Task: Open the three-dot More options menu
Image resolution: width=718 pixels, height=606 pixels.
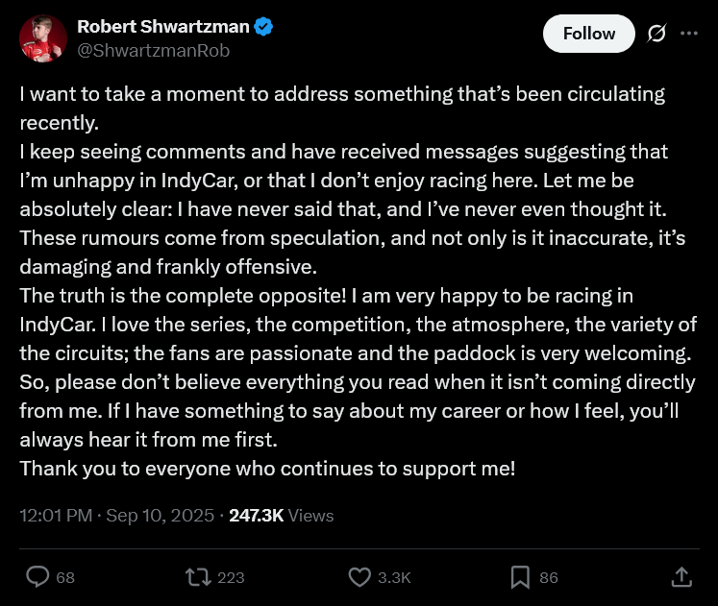Action: tap(688, 34)
